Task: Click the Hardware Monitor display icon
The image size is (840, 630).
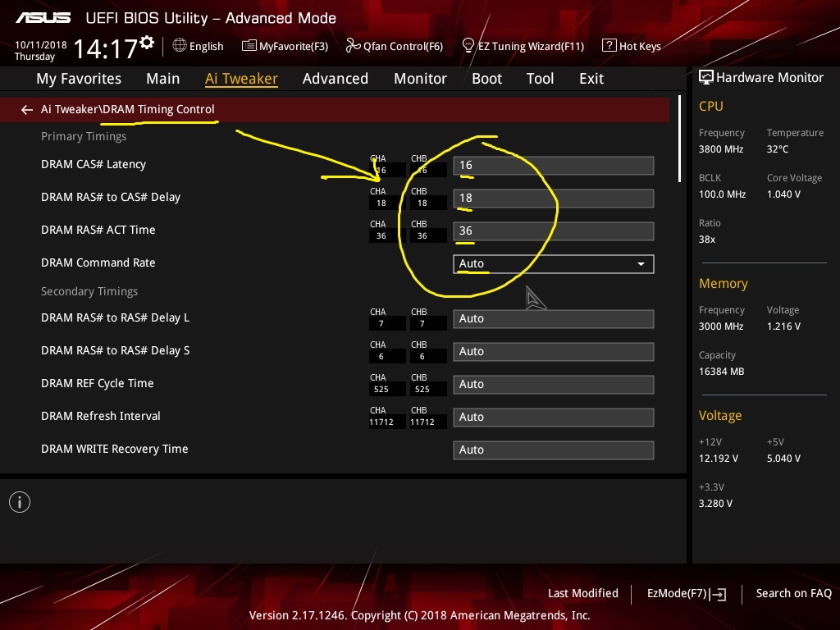Action: tap(706, 78)
